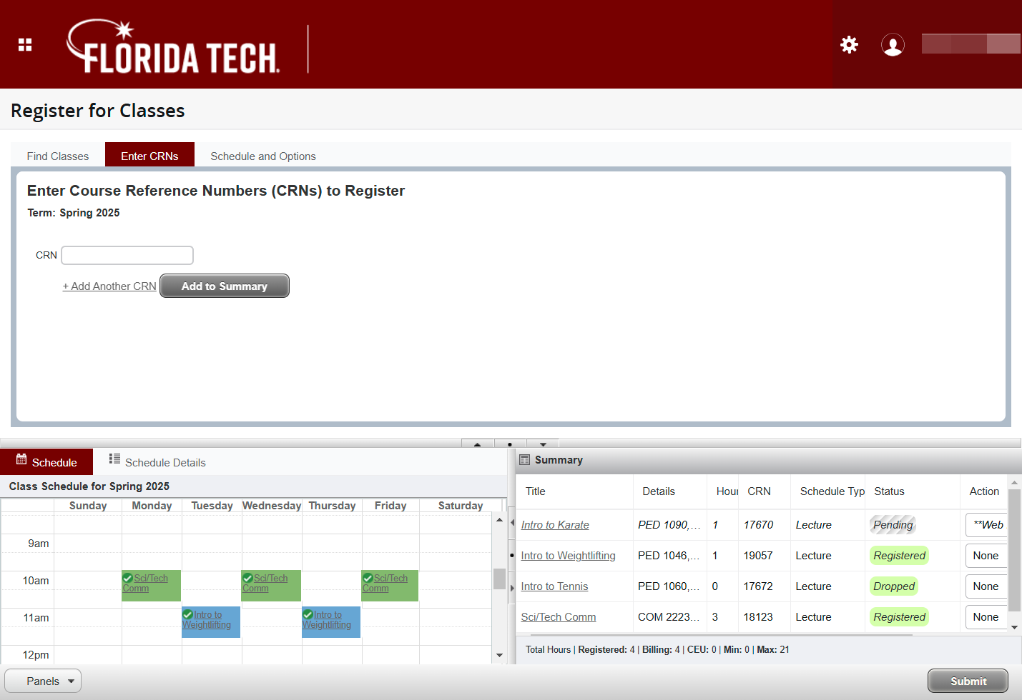Viewport: 1022px width, 700px height.
Task: Switch to Find Classes tab
Action: (x=58, y=156)
